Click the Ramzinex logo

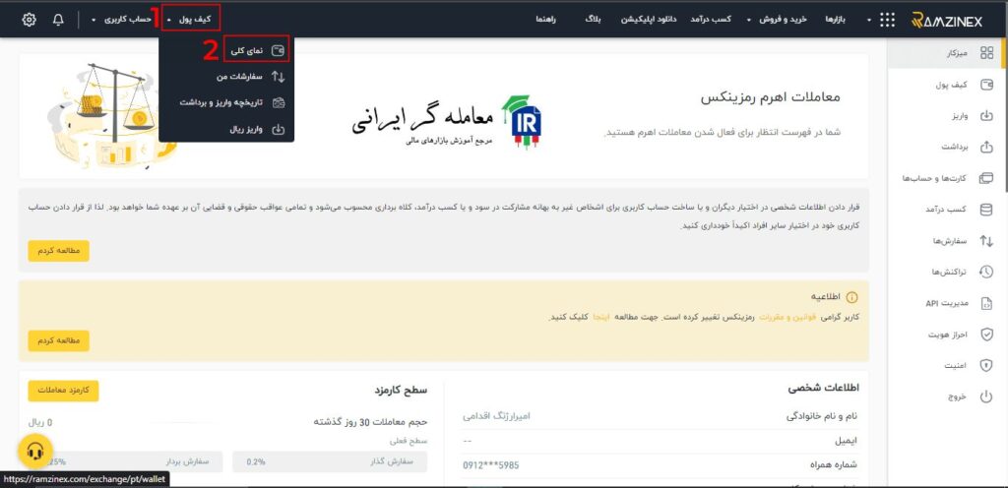(947, 21)
